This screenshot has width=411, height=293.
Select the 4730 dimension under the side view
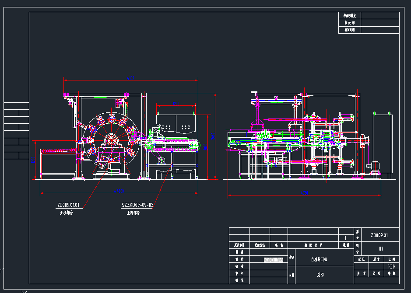304,193
